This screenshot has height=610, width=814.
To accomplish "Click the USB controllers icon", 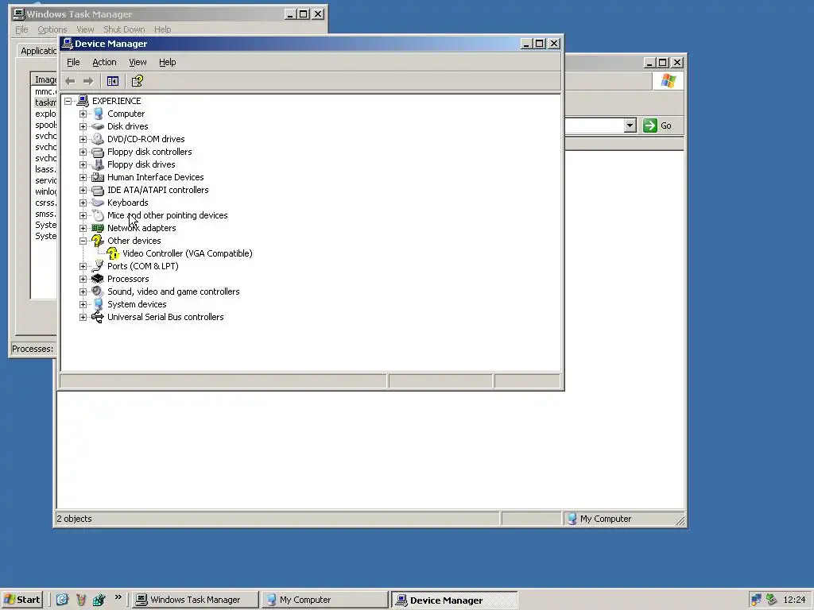I will click(x=98, y=317).
